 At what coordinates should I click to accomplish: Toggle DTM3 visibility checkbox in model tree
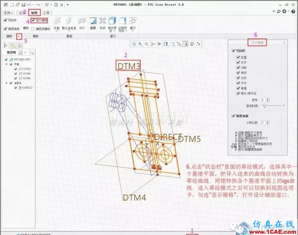coord(16,69)
